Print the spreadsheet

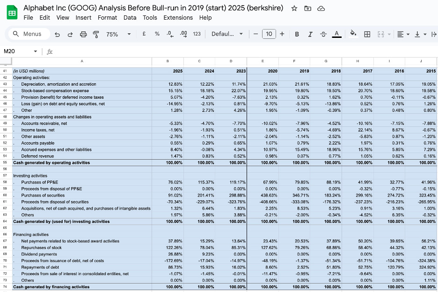(83, 34)
